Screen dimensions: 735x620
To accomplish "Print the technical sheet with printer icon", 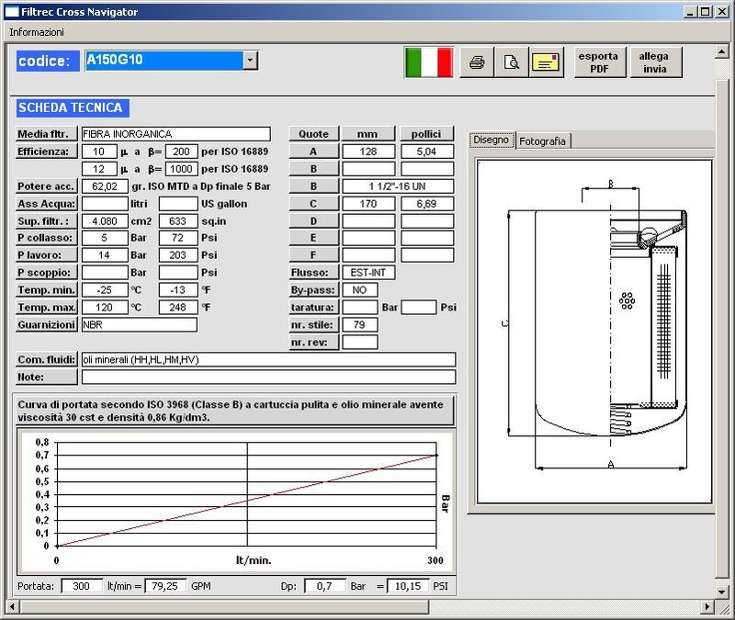I will click(477, 62).
